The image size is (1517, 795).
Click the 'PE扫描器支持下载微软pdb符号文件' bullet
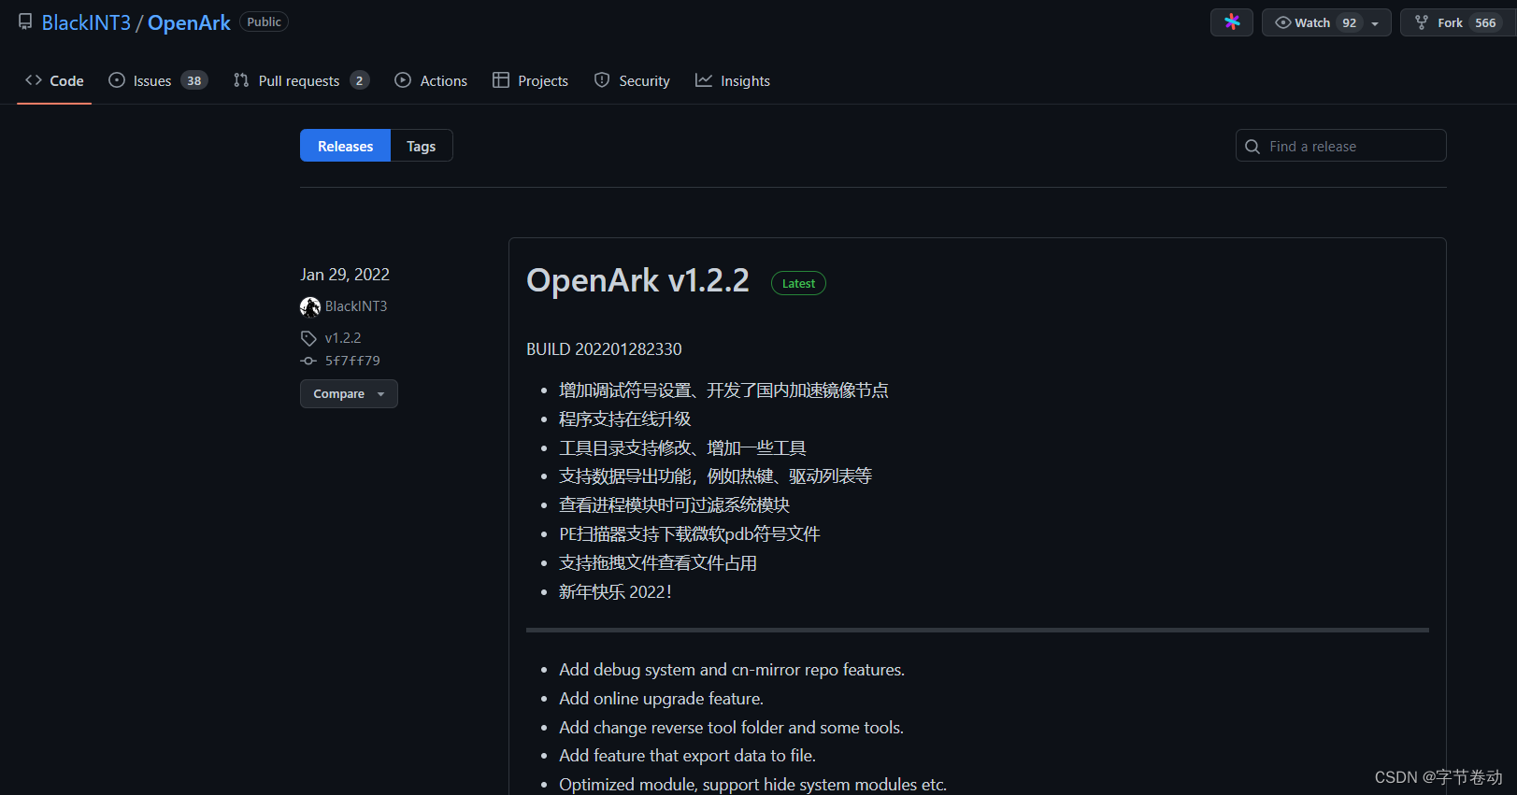(x=690, y=534)
